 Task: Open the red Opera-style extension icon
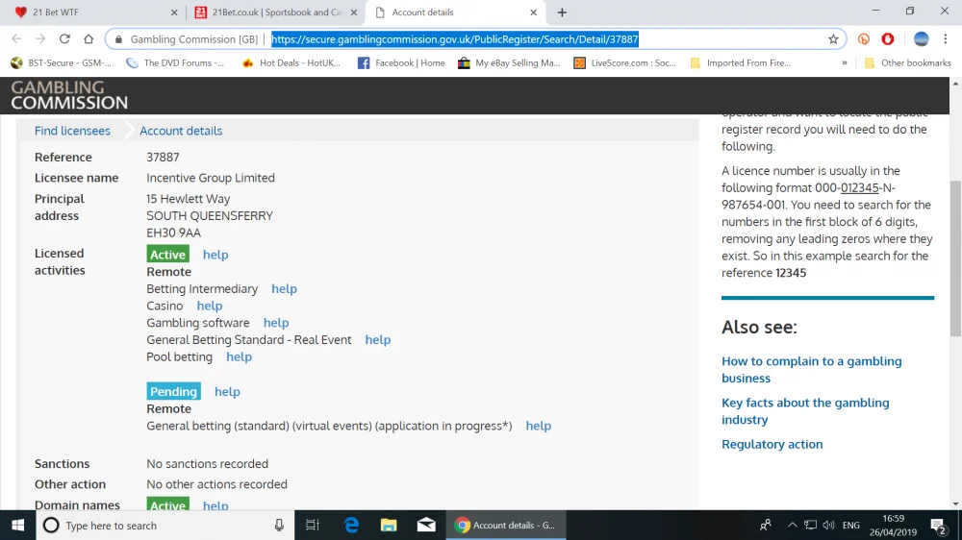pyautogui.click(x=888, y=39)
